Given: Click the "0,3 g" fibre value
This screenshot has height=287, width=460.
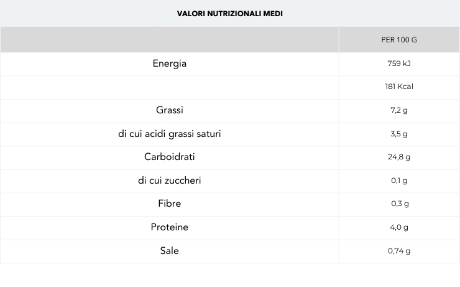Looking at the screenshot, I should click(x=399, y=204).
